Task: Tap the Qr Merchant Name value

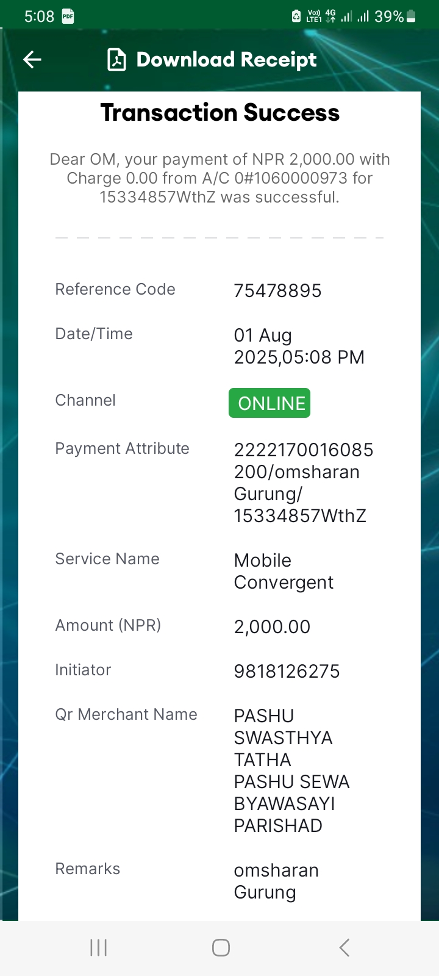Action: [x=291, y=771]
